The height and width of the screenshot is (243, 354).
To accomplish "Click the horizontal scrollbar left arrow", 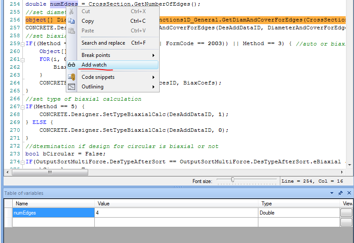I will click(x=7, y=172).
